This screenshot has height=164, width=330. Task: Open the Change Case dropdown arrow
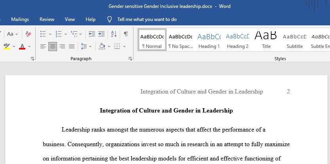pos(17,34)
